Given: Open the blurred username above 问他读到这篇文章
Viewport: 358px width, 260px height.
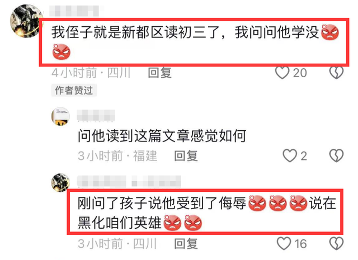Looking at the screenshot, I should (x=96, y=115).
